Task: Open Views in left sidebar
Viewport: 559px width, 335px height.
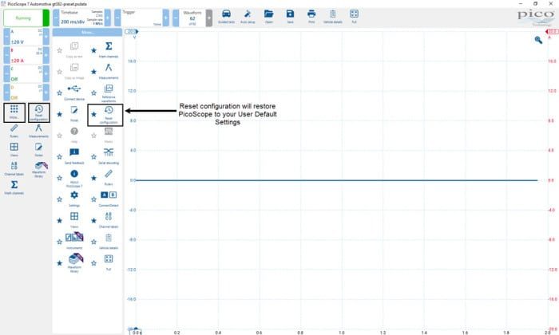Action: click(14, 149)
